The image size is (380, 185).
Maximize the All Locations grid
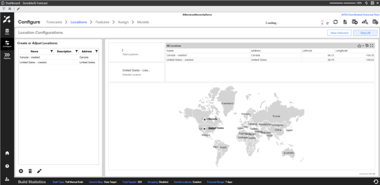(x=372, y=46)
